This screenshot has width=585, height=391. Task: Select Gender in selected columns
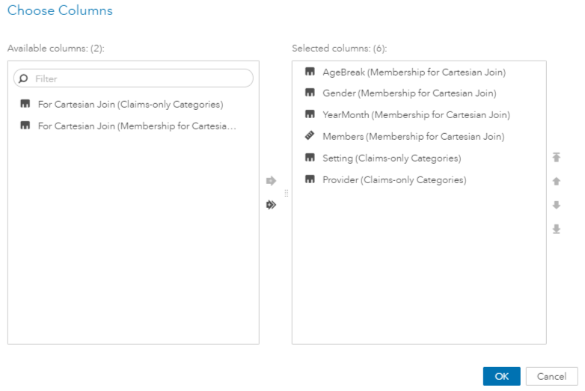(409, 93)
